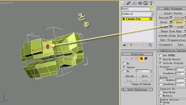Click the Edit Triangulation button
This screenshot has width=186, height=105.
172,40
